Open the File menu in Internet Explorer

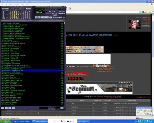[x=2, y=4]
